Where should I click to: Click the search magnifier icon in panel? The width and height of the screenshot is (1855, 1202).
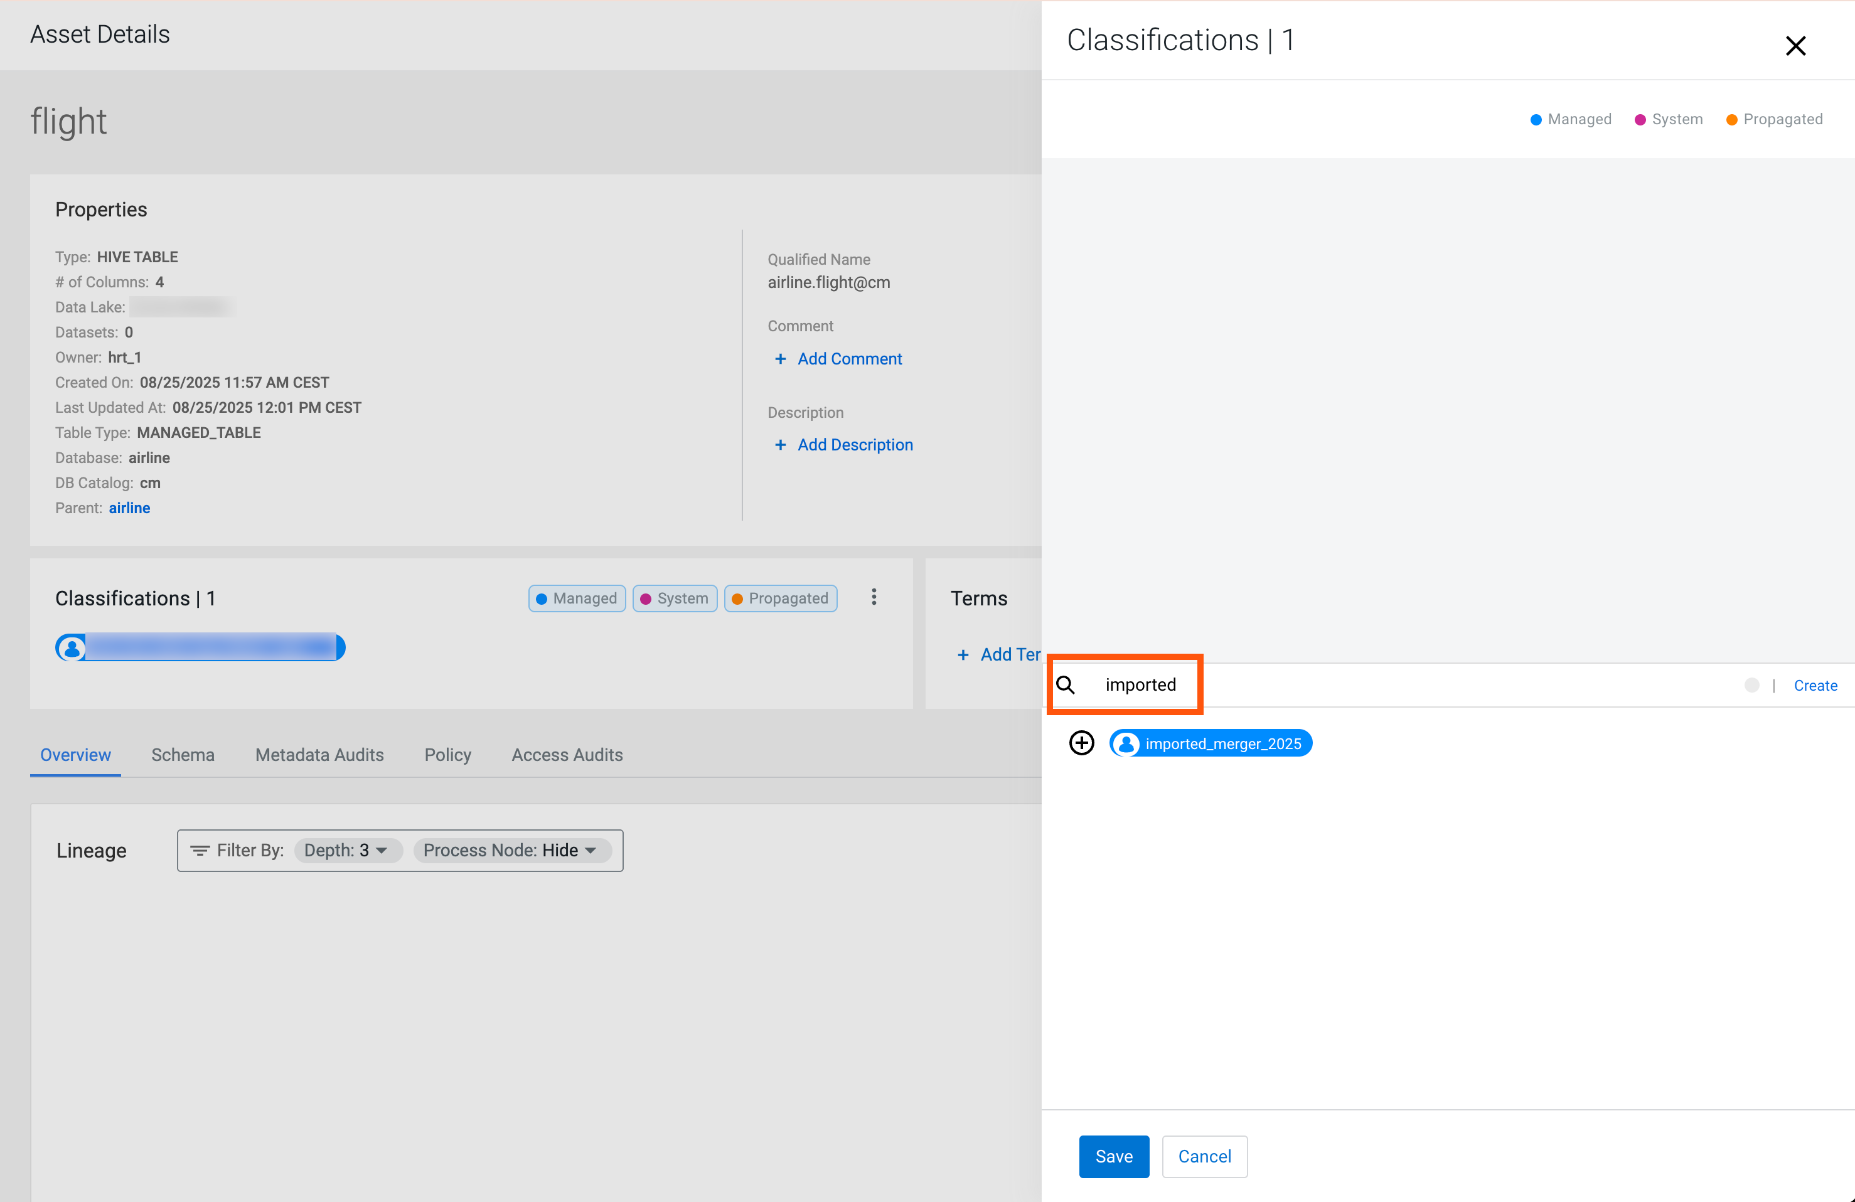pos(1066,684)
